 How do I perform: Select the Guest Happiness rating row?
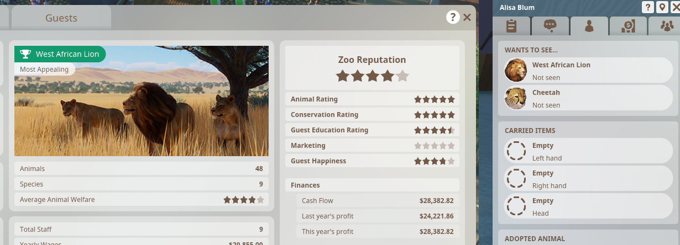point(373,161)
